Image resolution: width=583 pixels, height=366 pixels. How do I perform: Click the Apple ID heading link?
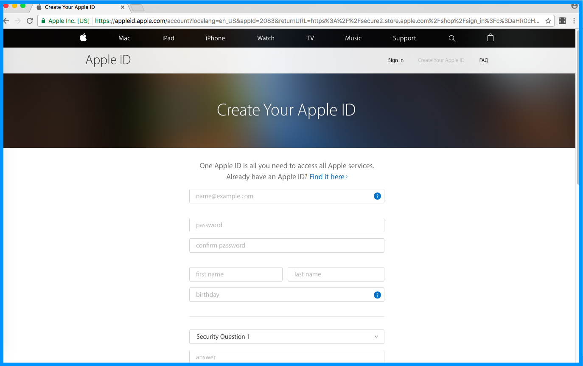point(108,60)
